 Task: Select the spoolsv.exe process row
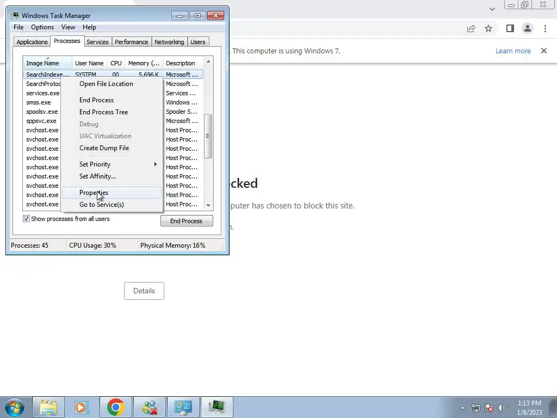[42, 112]
